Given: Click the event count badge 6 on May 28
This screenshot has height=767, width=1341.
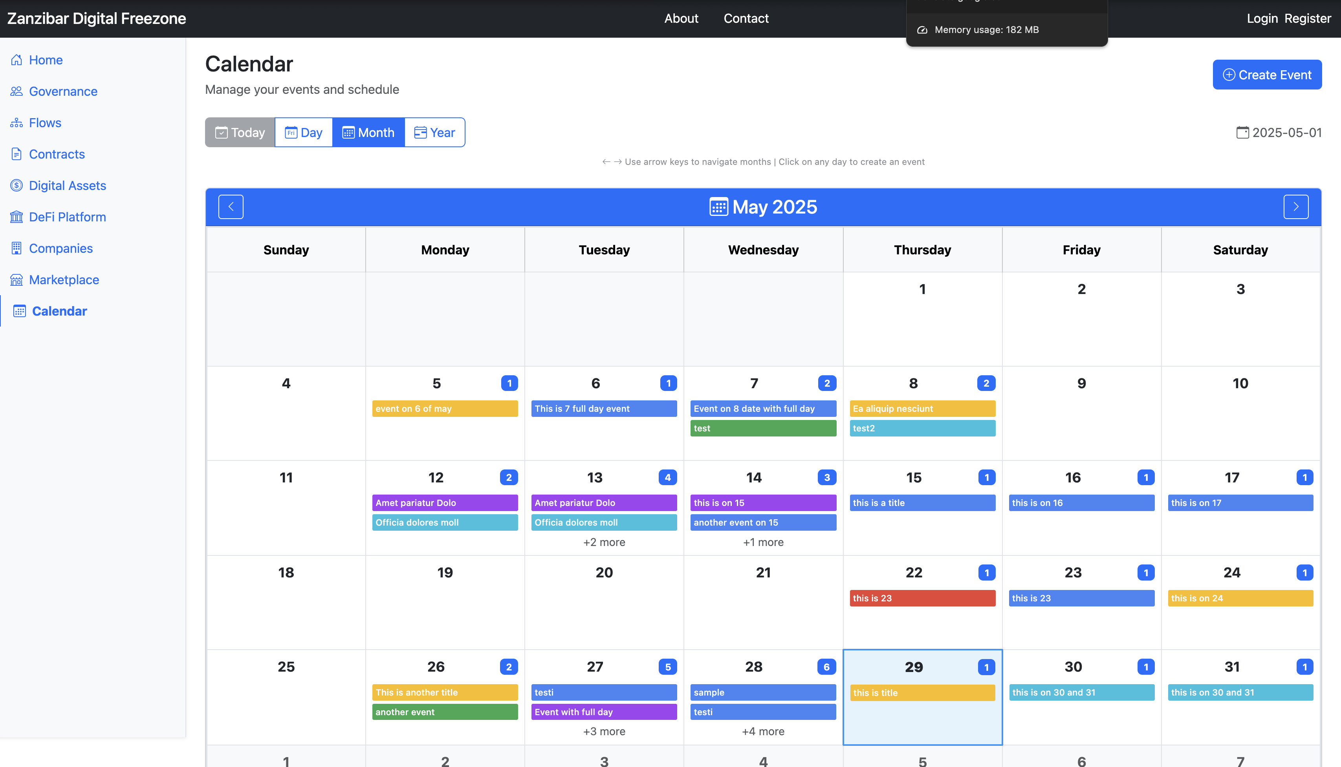Looking at the screenshot, I should pyautogui.click(x=826, y=667).
